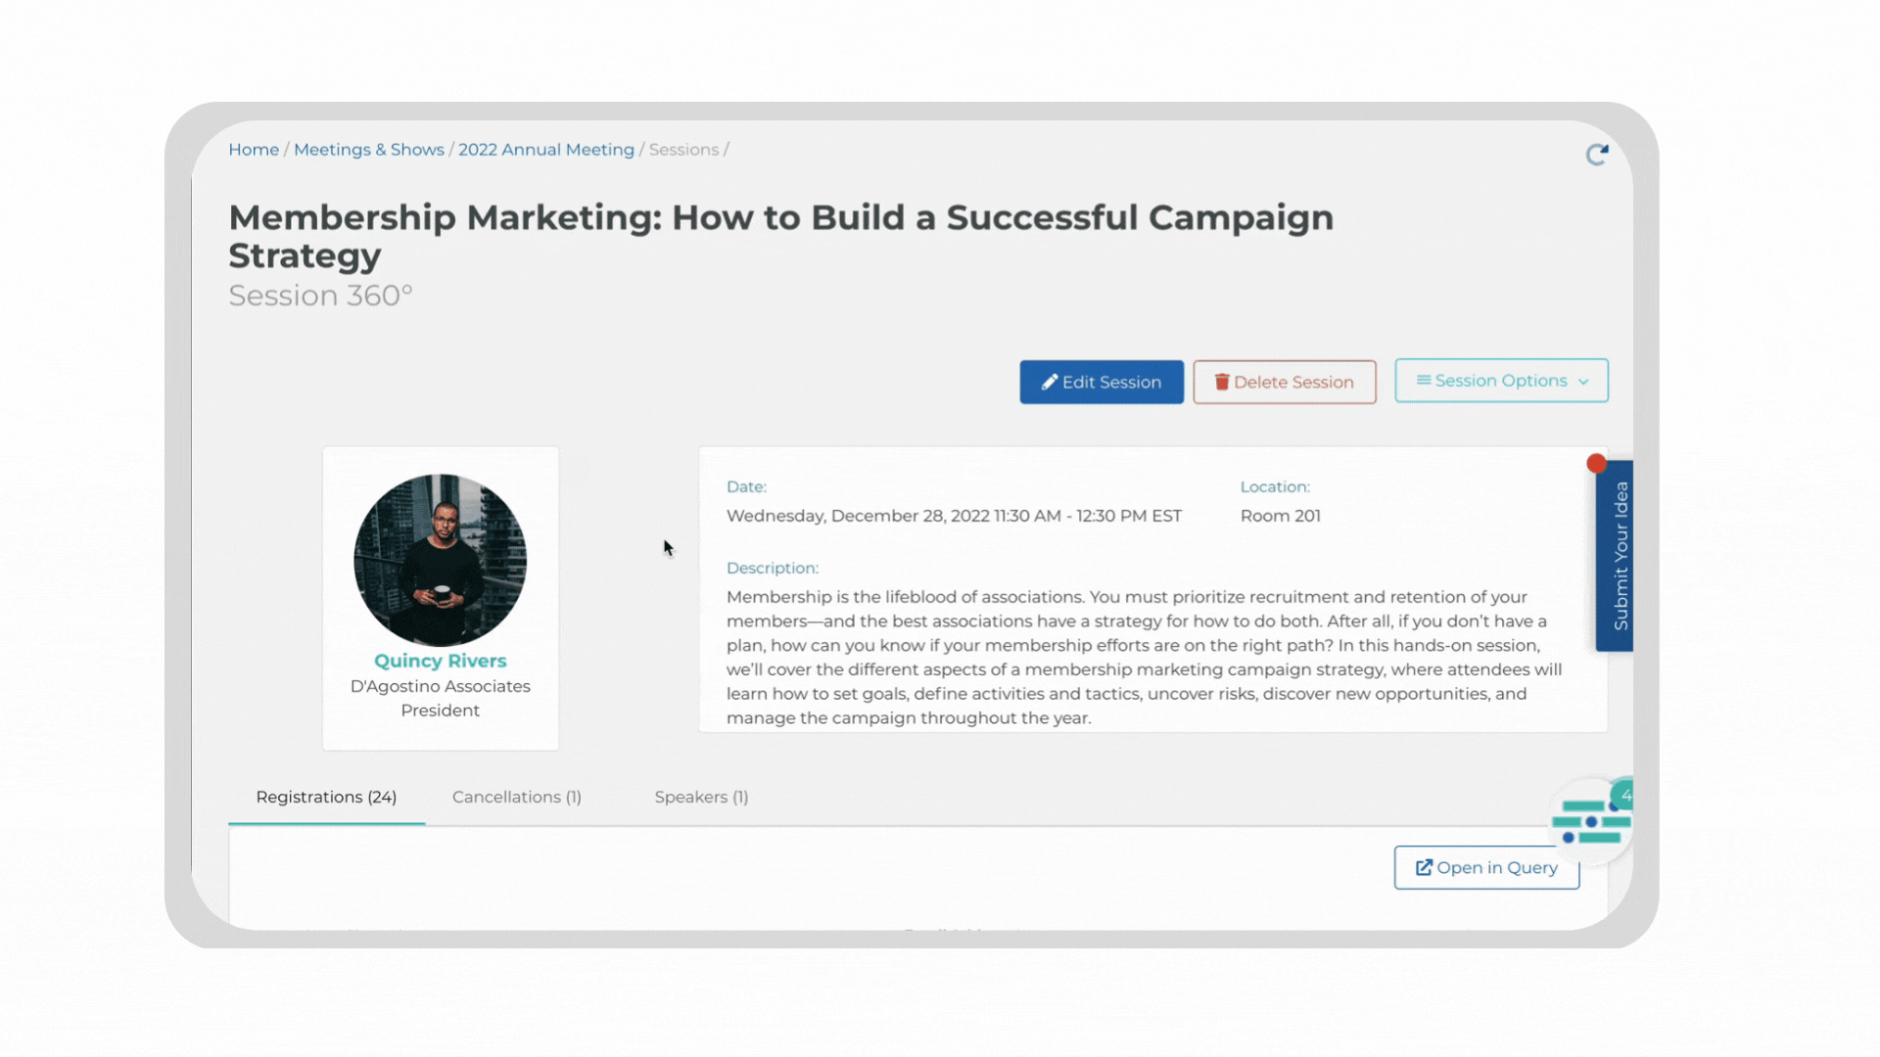Viewport: 1880px width, 1057px height.
Task: Click the session date text
Action: (954, 516)
